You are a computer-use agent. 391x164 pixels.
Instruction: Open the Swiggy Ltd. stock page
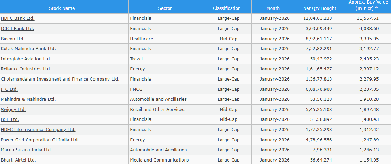point(13,110)
